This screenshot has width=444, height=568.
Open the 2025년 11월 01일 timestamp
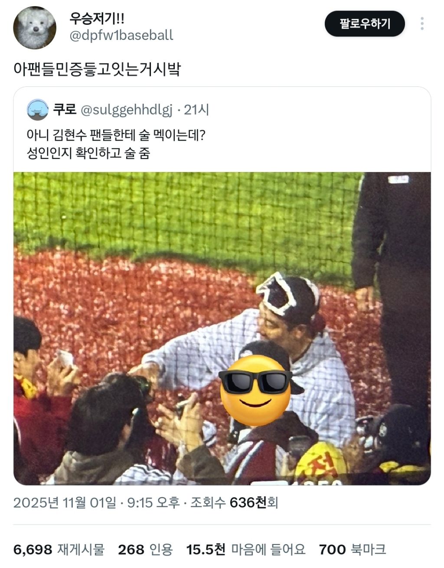(65, 502)
